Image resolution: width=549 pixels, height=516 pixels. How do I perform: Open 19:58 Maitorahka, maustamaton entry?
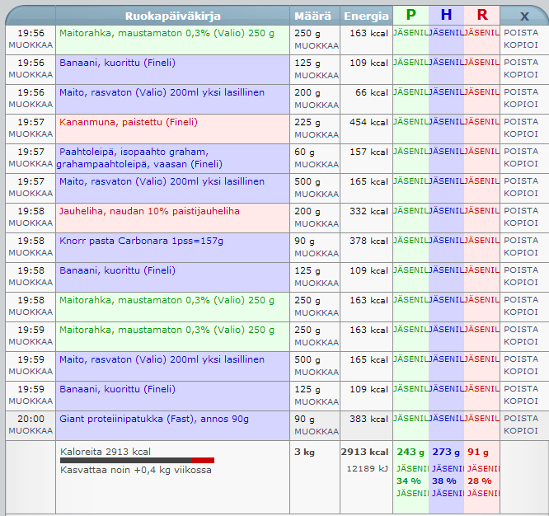[167, 300]
